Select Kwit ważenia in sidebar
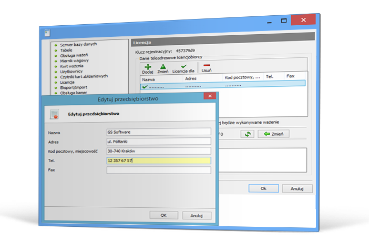Screen dimensions: 369x241 (72, 66)
